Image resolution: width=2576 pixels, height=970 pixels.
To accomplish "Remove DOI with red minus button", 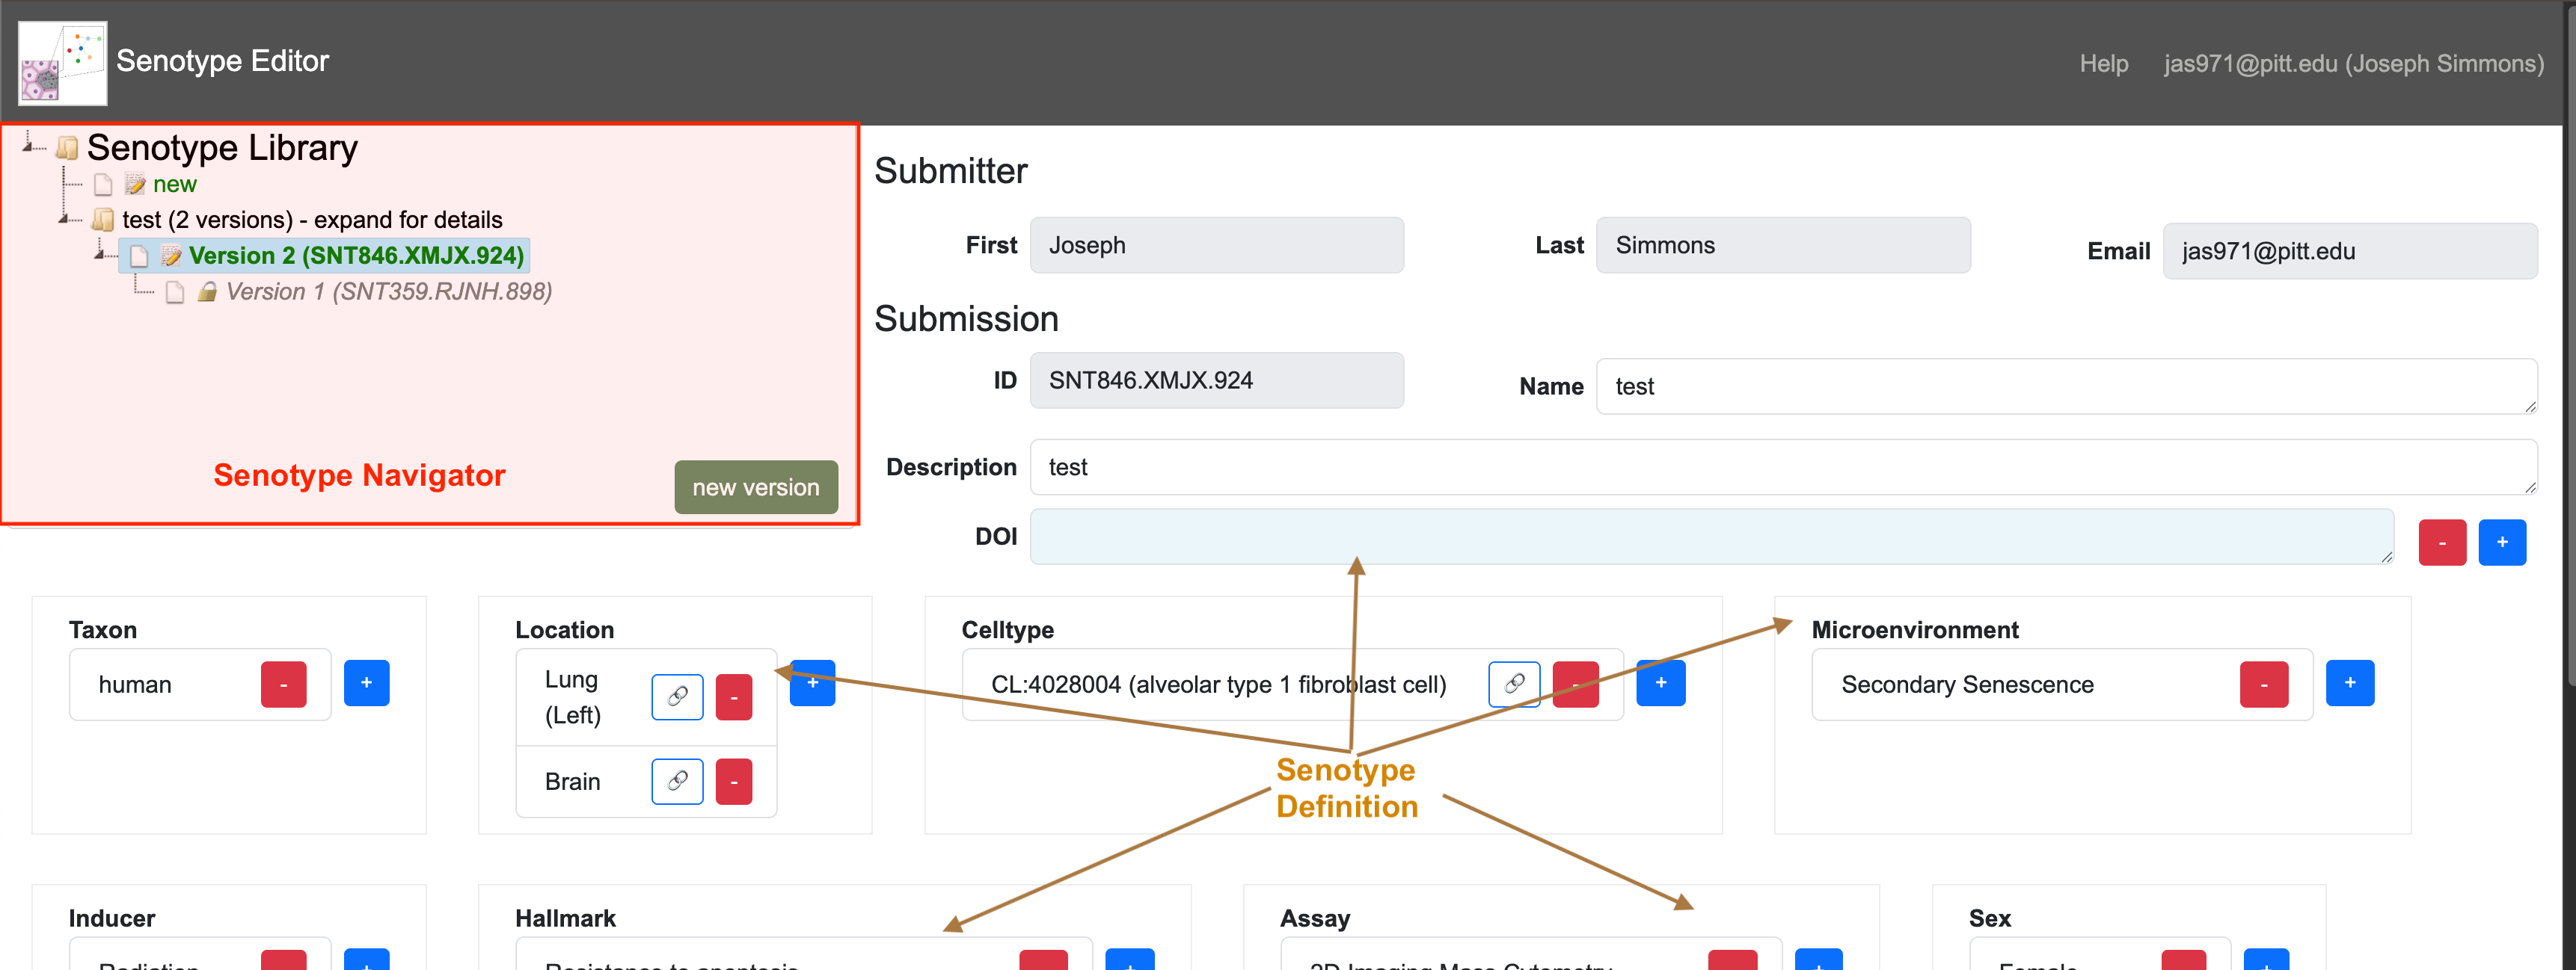I will 2441,543.
